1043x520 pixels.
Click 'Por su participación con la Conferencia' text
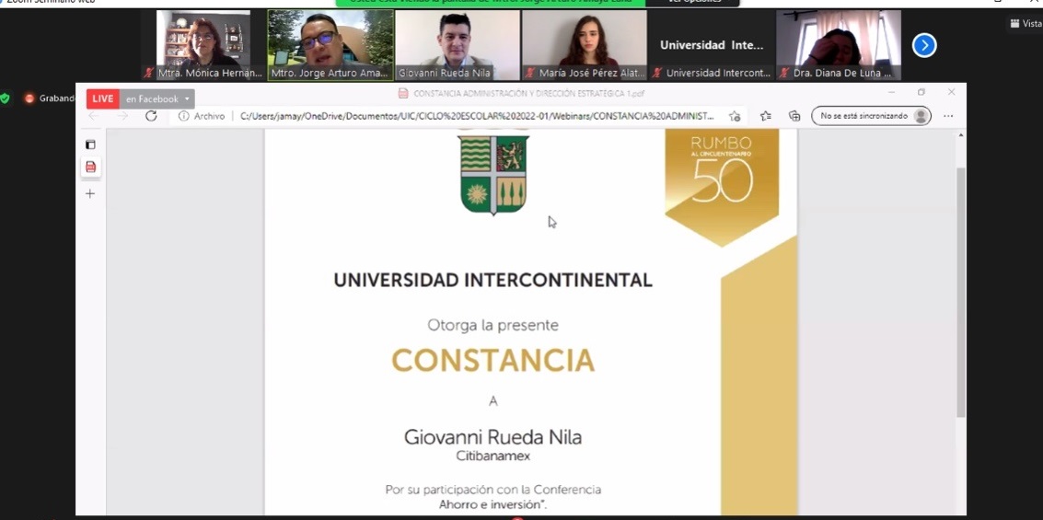click(x=493, y=490)
